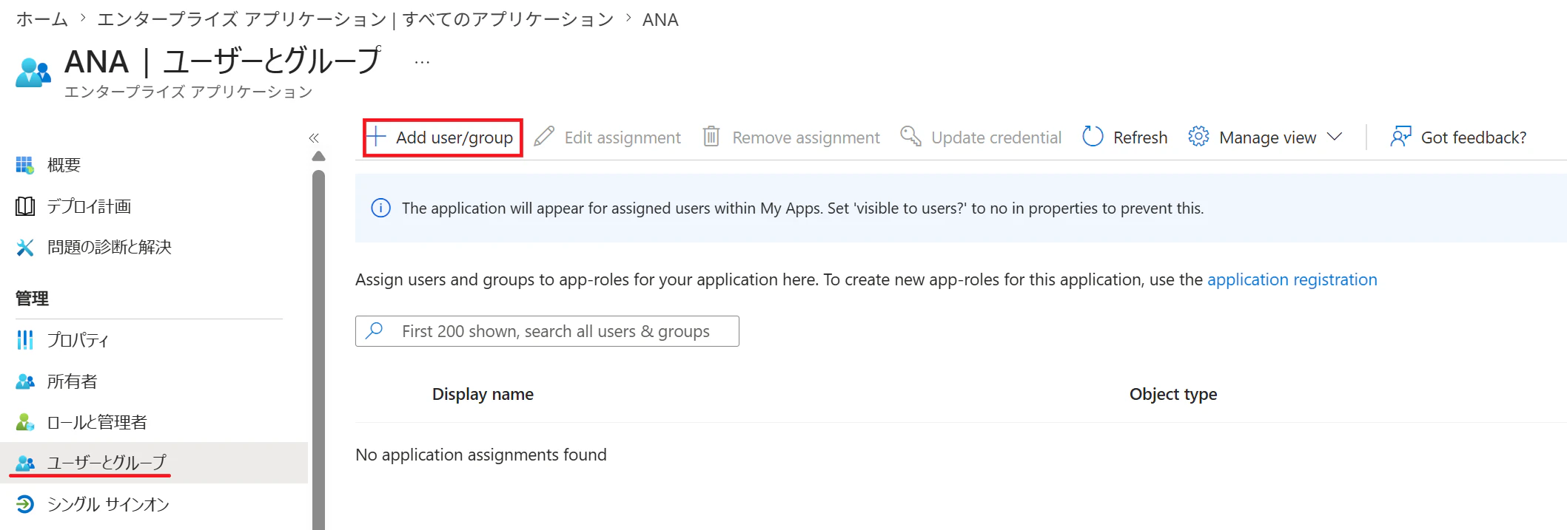Image resolution: width=1567 pixels, height=530 pixels.
Task: Click the Edit assignment pencil icon
Action: [544, 137]
